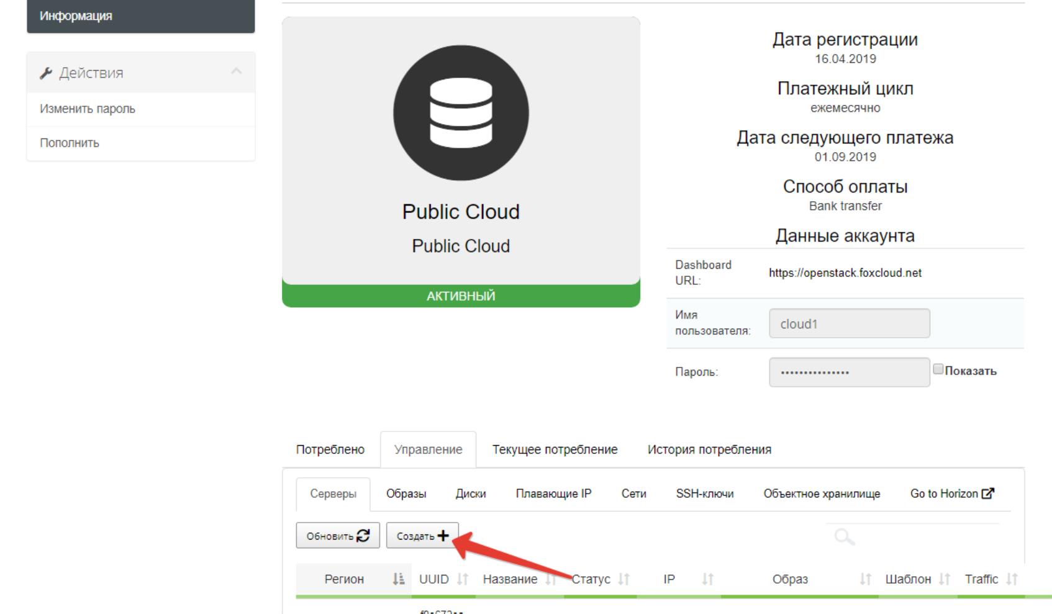
Task: Click the wrench icon beside Действия
Action: pyautogui.click(x=46, y=73)
